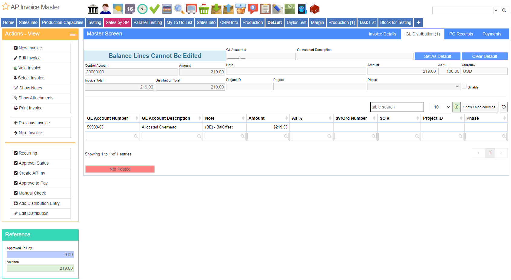Sort by GL Account Number column
511x280 pixels.
(112, 118)
